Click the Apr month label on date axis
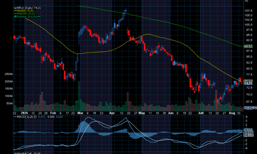Screen dimensions: 257x154 (x=112, y=113)
